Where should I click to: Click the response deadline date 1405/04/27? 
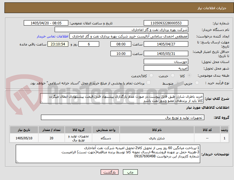click(166, 44)
